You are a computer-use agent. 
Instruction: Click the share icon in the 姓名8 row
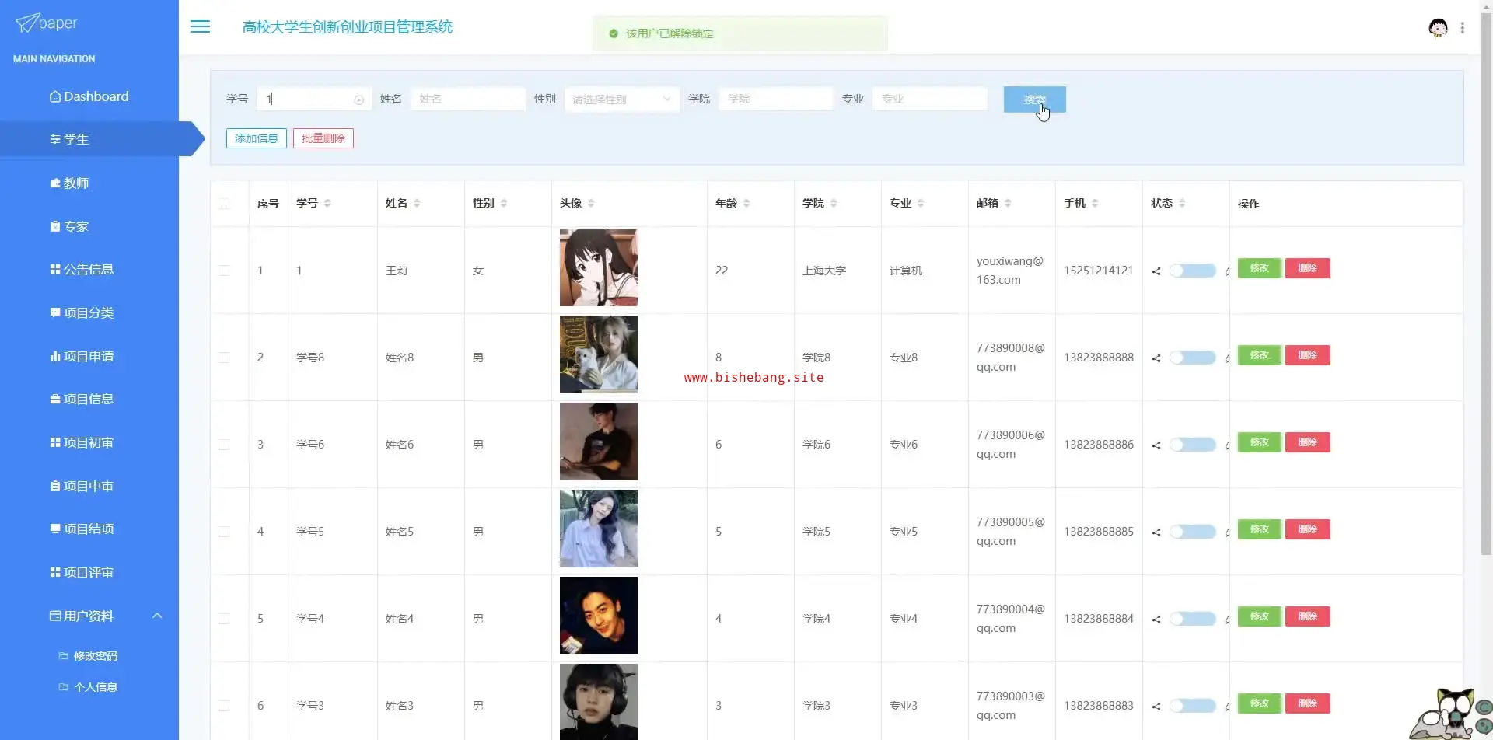coord(1156,358)
